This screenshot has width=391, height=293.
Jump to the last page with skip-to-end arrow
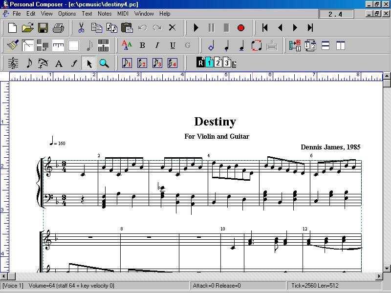tap(310, 28)
